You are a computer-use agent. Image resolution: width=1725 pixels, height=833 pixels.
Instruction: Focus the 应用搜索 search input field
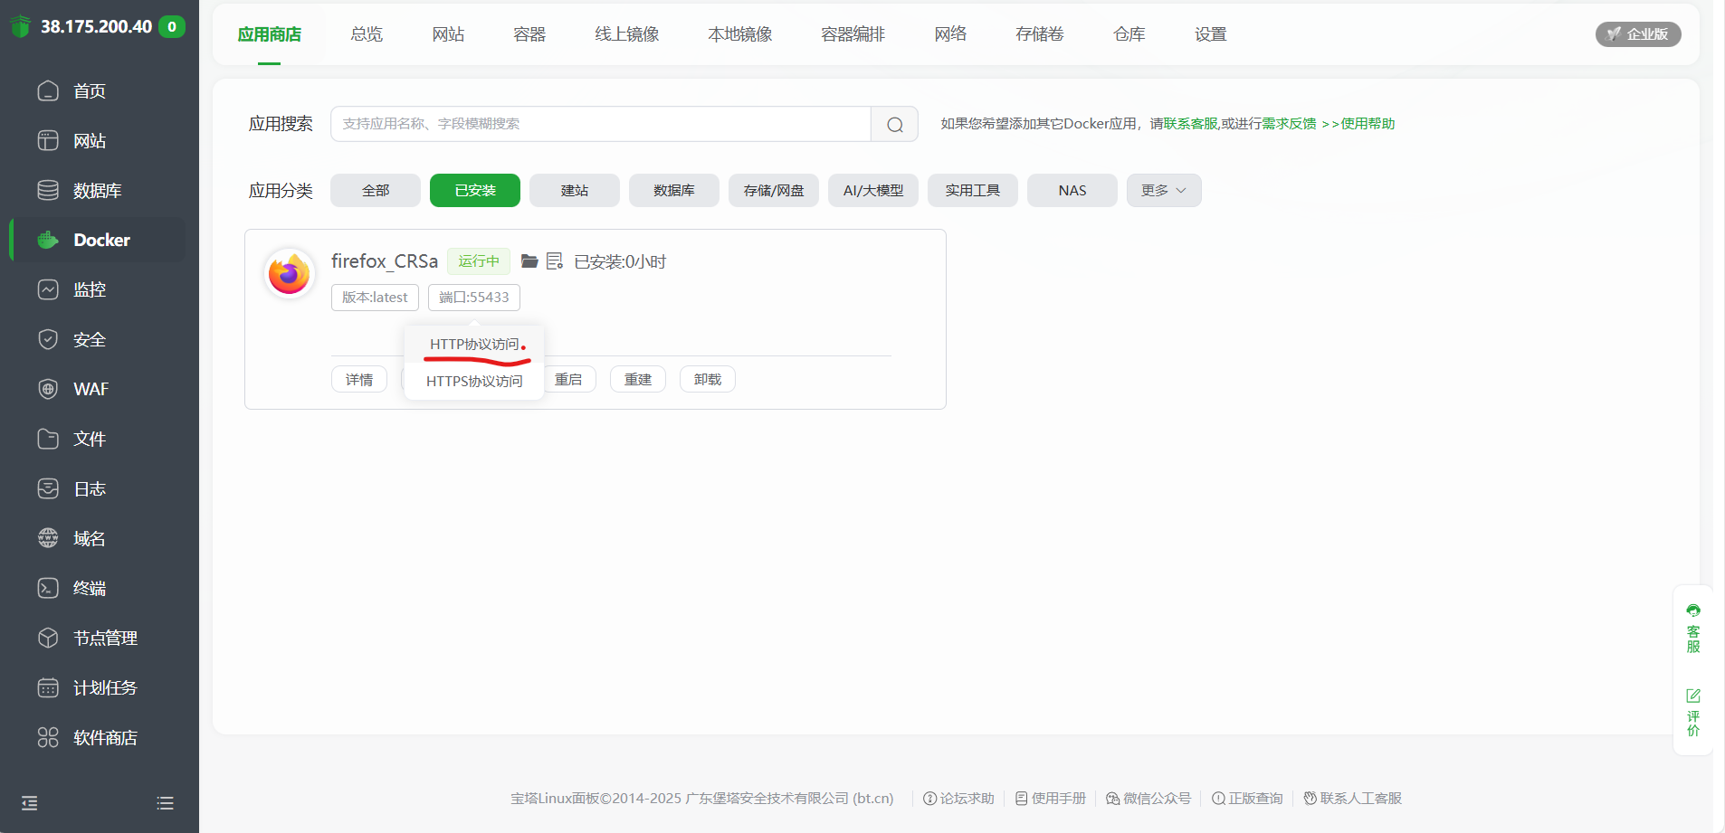[x=600, y=124]
